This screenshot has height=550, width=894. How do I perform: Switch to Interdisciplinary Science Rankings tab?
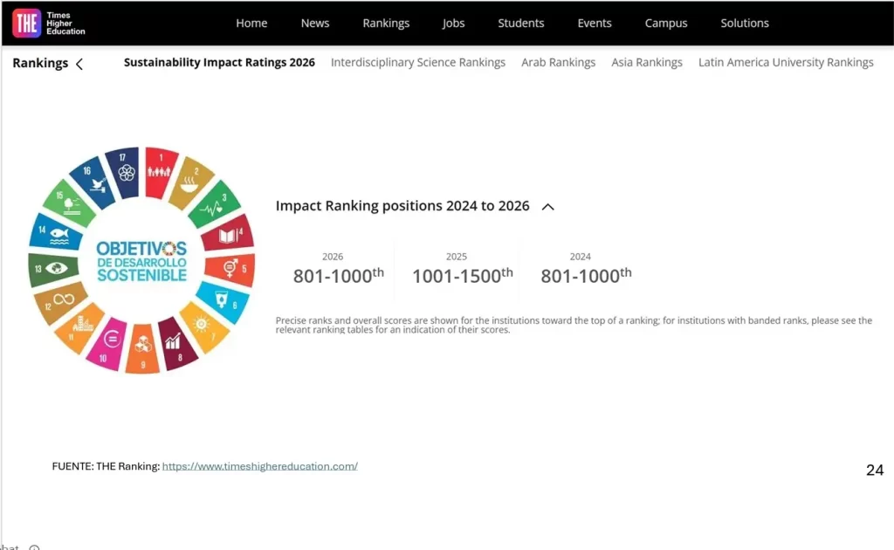pyautogui.click(x=418, y=62)
